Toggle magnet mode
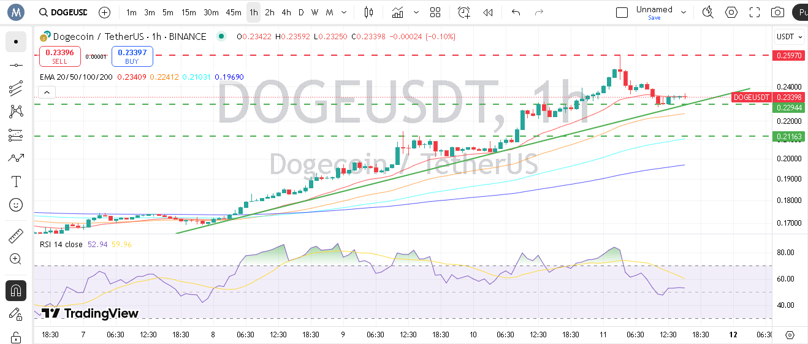 coord(16,290)
